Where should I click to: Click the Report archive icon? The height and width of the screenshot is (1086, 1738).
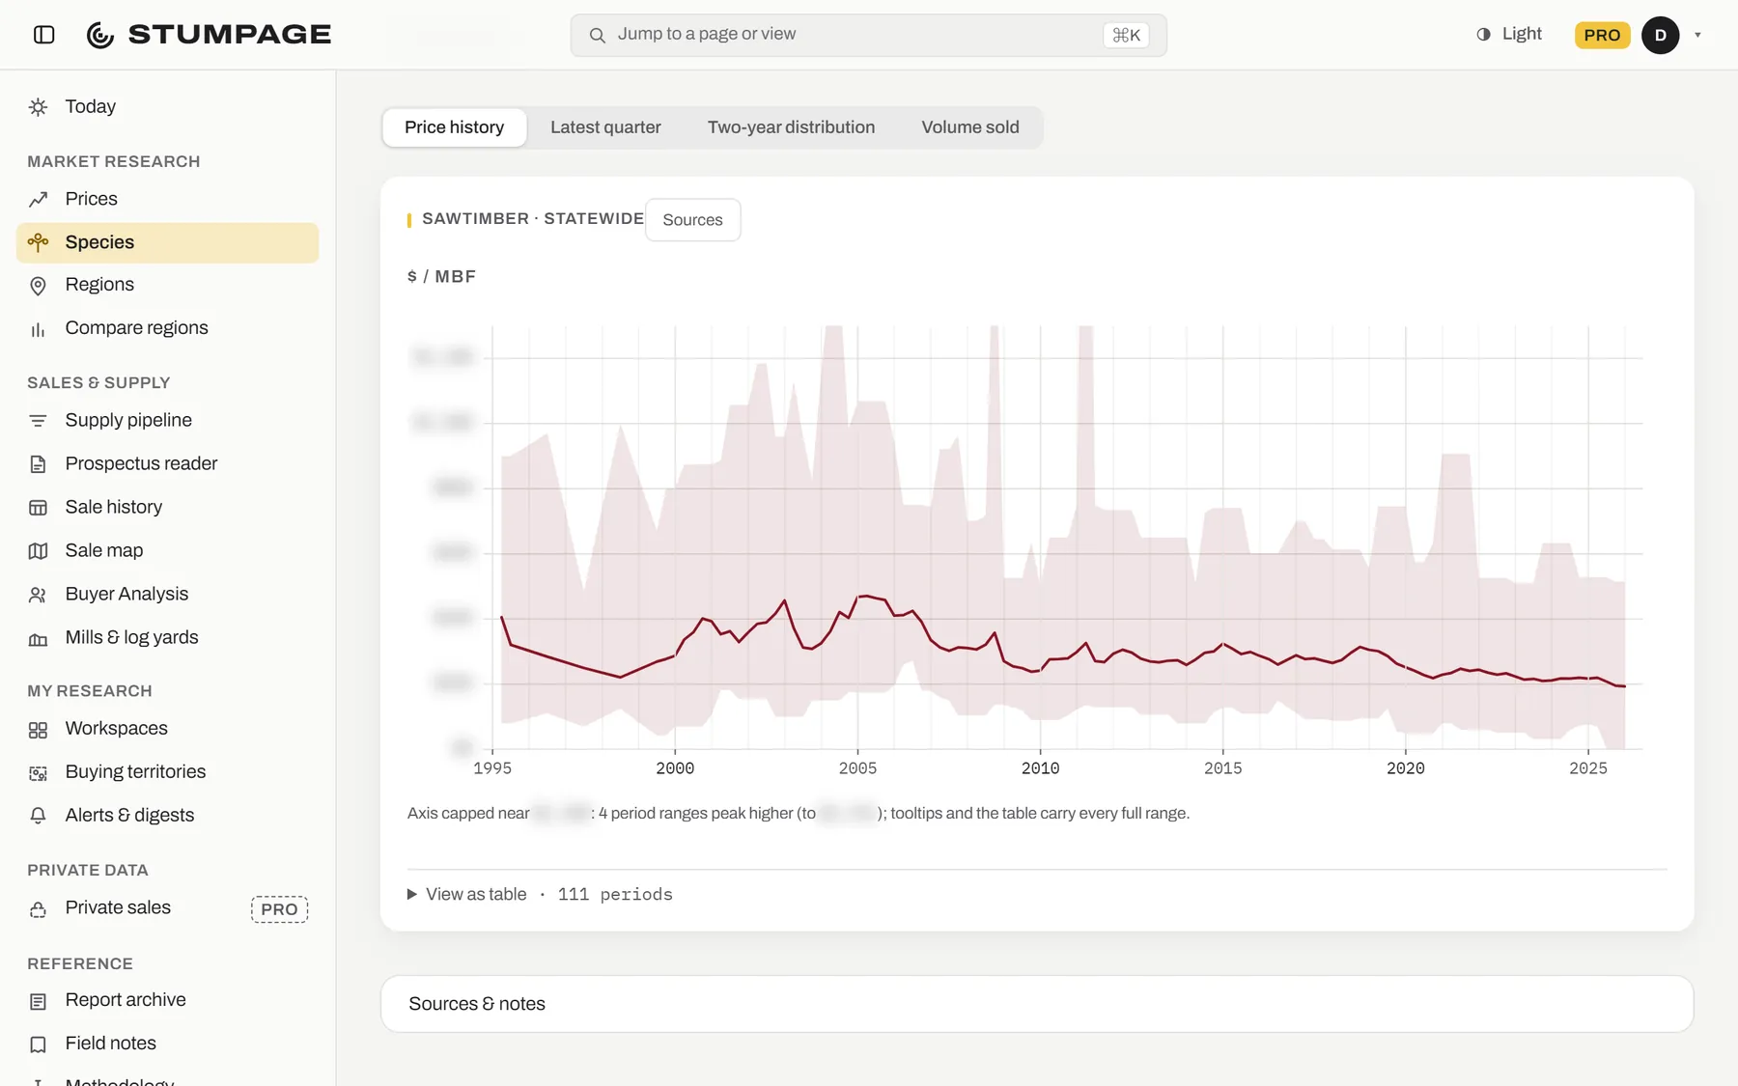pos(38,1001)
